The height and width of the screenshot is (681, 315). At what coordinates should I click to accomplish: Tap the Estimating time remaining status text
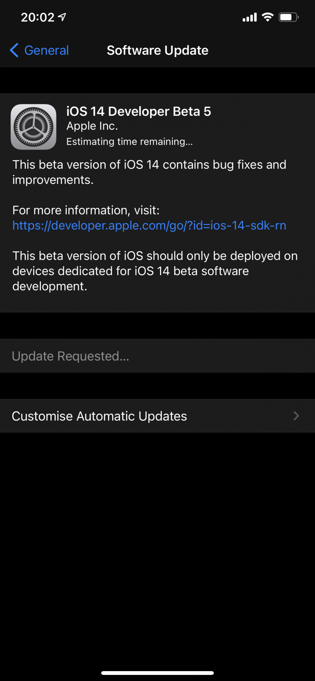pos(129,142)
